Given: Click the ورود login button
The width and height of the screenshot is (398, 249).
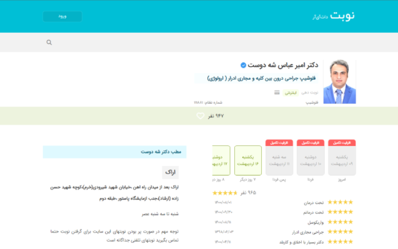Looking at the screenshot, I should 62,16.
